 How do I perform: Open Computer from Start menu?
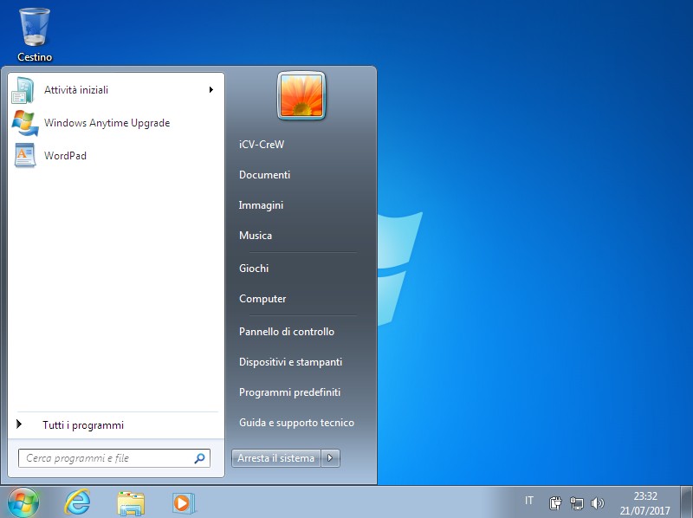click(x=262, y=299)
